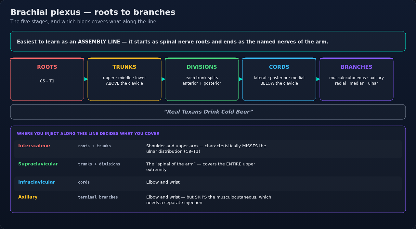
Task: Open the ROOTS stage card
Action: coord(47,79)
